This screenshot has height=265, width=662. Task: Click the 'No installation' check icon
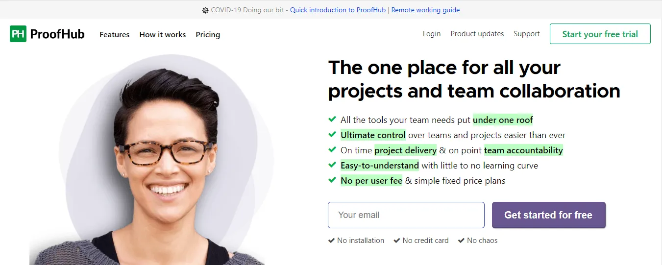(331, 241)
